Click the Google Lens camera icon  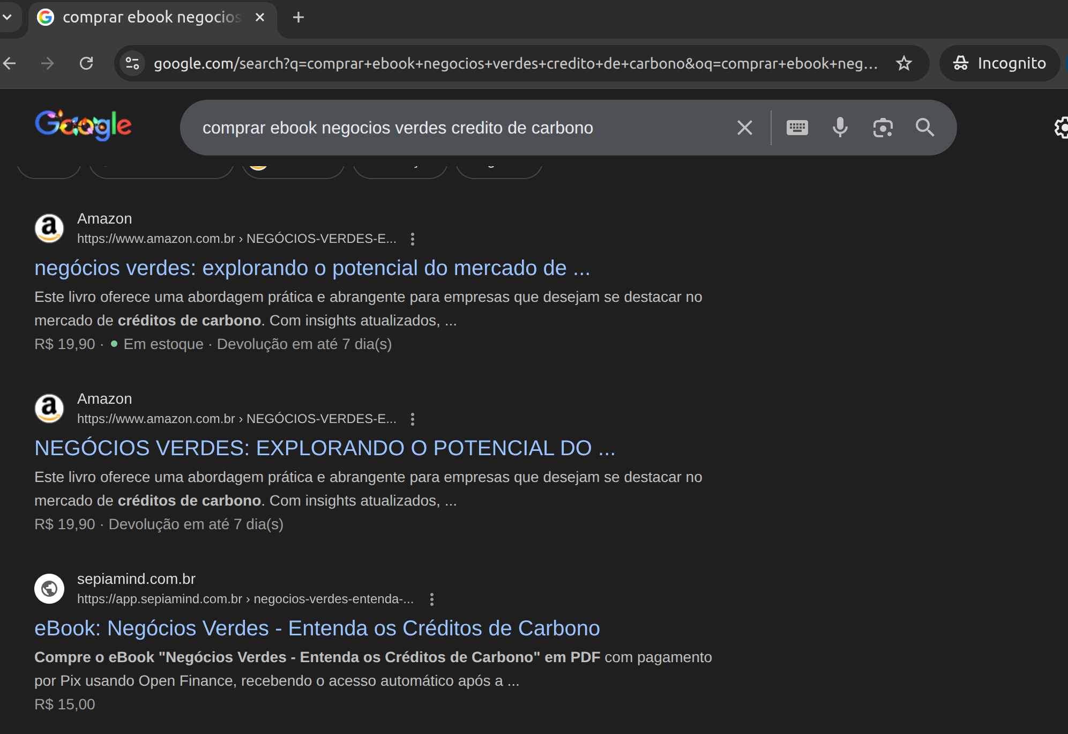point(883,128)
